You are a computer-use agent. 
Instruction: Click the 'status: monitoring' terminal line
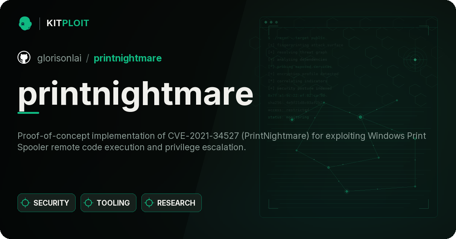pyautogui.click(x=288, y=117)
